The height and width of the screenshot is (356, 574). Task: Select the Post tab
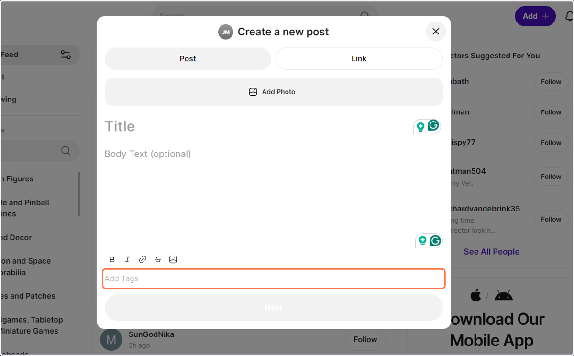[188, 59]
